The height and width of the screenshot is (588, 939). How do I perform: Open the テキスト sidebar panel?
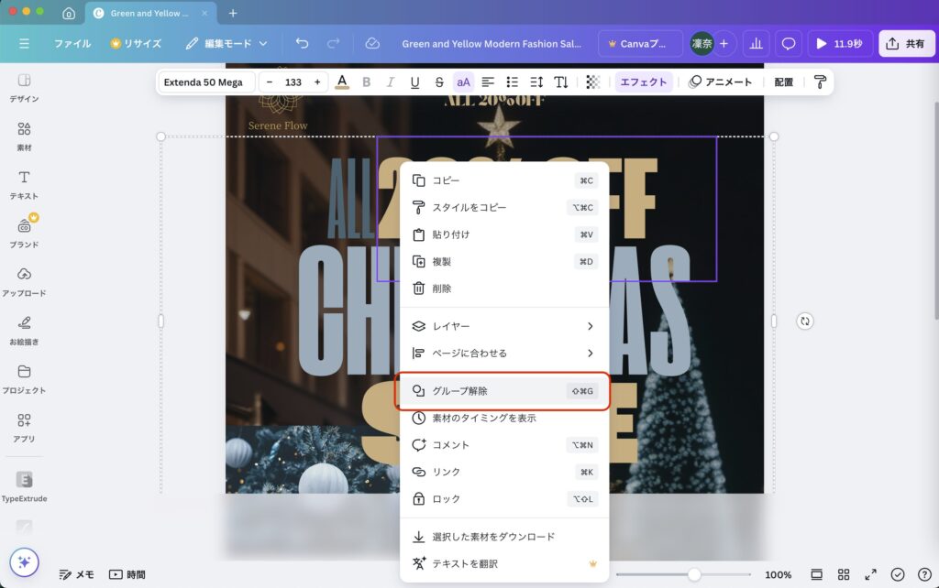24,185
